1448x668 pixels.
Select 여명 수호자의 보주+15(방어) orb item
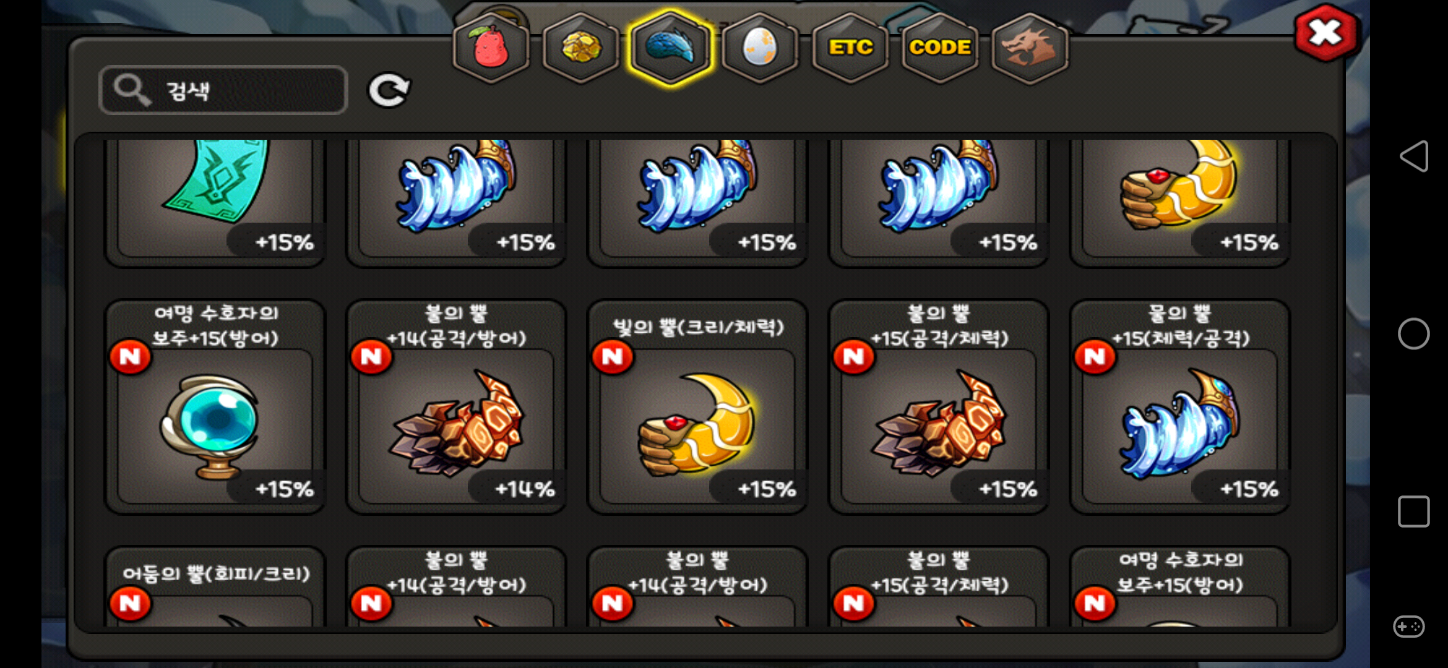pos(215,407)
